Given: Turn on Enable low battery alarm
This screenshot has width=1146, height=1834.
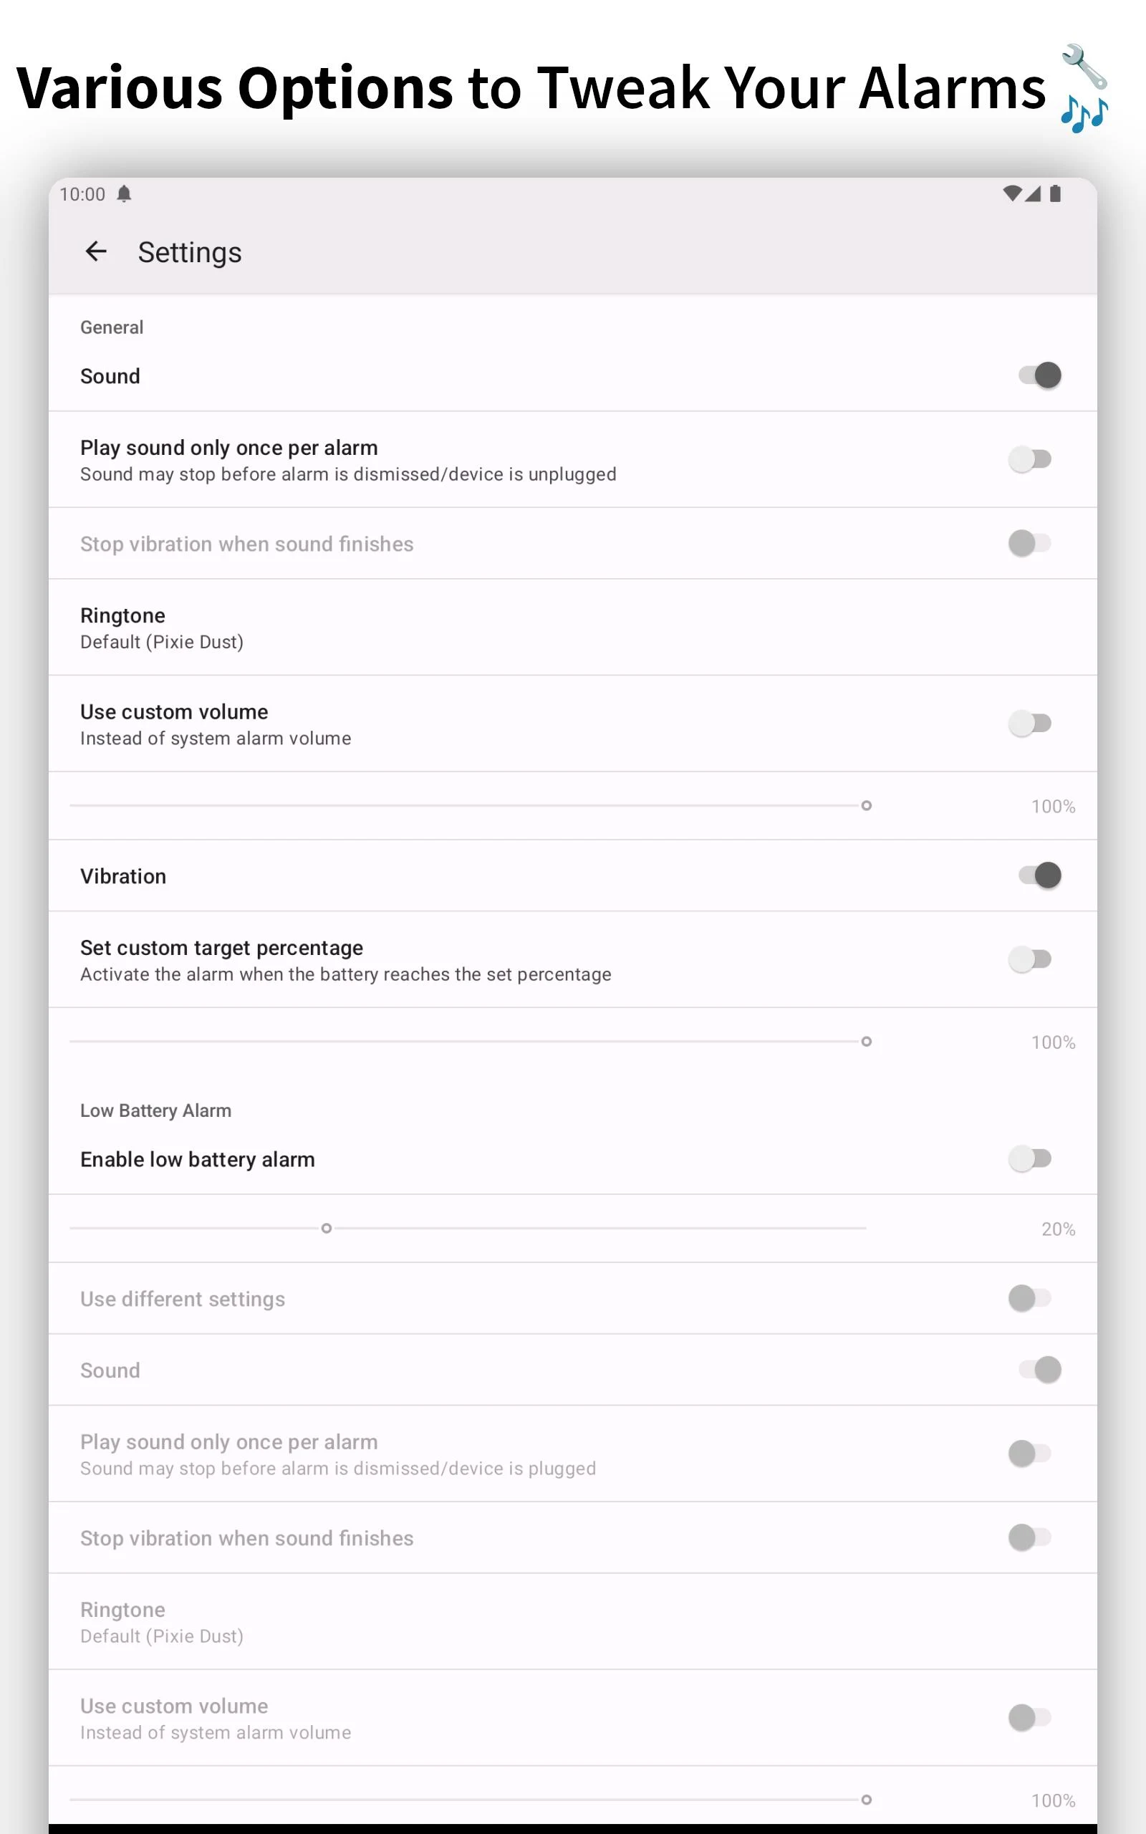Looking at the screenshot, I should pos(1030,1158).
